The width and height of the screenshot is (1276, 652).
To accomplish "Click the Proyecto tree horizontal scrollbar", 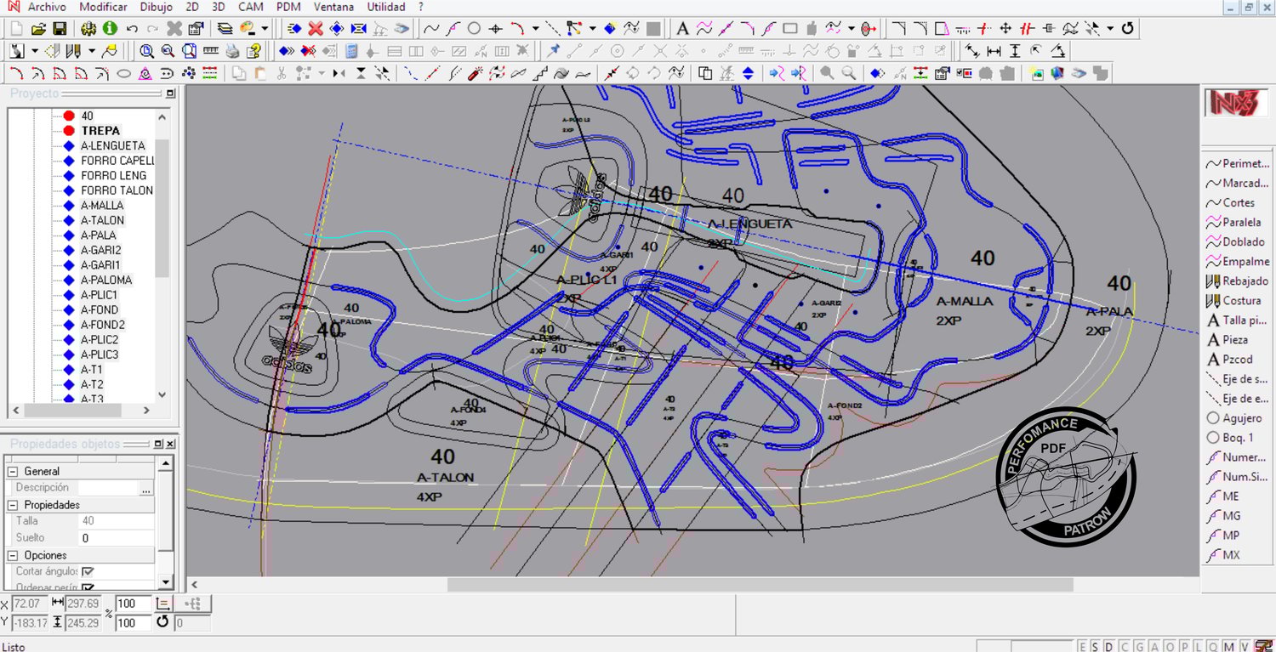I will pyautogui.click(x=83, y=411).
